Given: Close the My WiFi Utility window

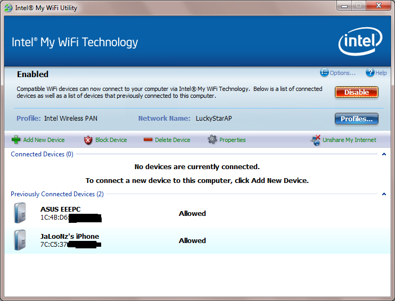Looking at the screenshot, I should pos(378,5).
